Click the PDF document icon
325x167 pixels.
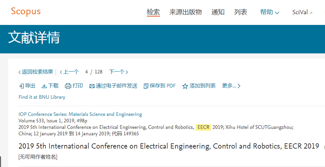146,86
